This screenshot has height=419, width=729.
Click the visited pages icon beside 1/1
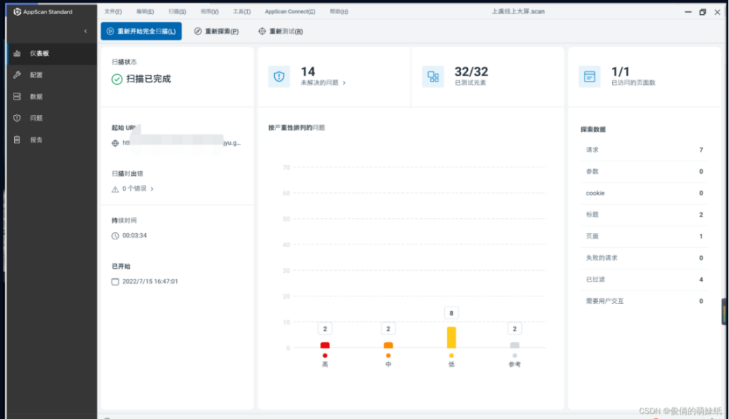[x=589, y=77]
